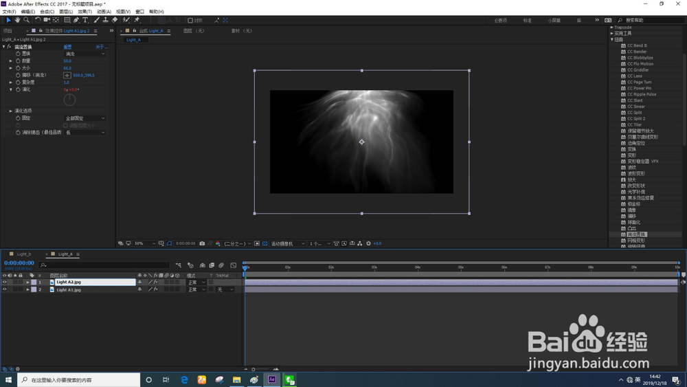
Task: Select the Eraser tool
Action: (x=114, y=20)
